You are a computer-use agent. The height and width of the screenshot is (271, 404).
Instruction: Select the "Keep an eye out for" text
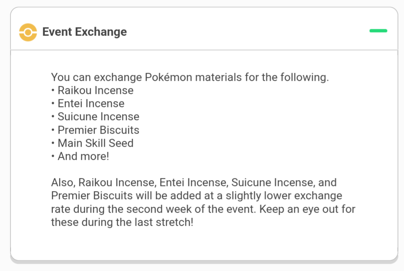308,209
